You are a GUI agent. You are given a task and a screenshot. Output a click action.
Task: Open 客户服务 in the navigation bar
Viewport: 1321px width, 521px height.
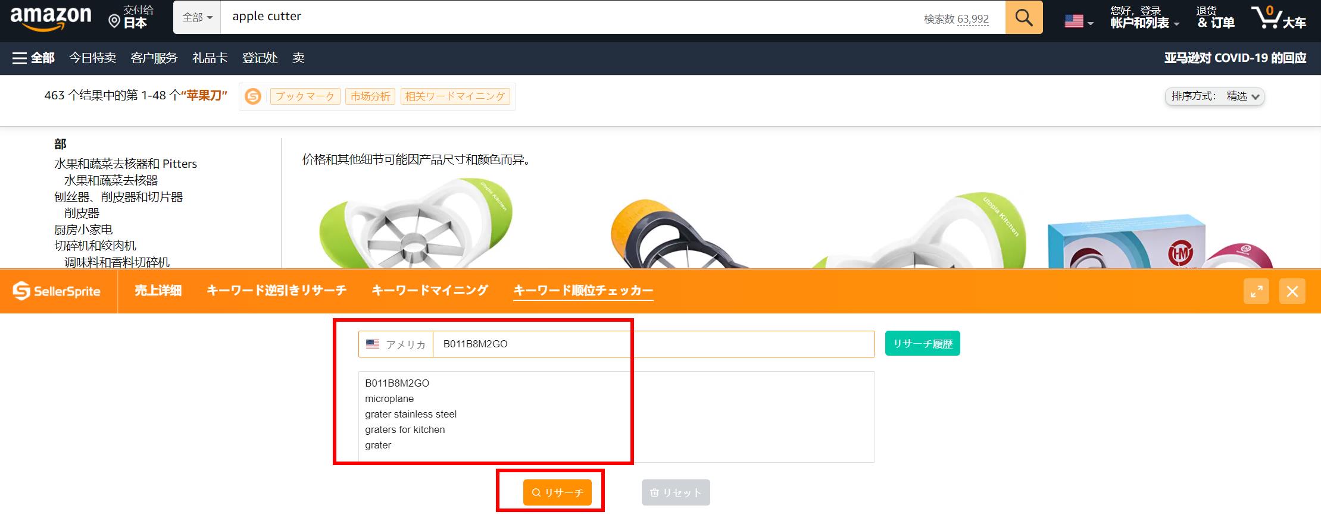pos(154,58)
